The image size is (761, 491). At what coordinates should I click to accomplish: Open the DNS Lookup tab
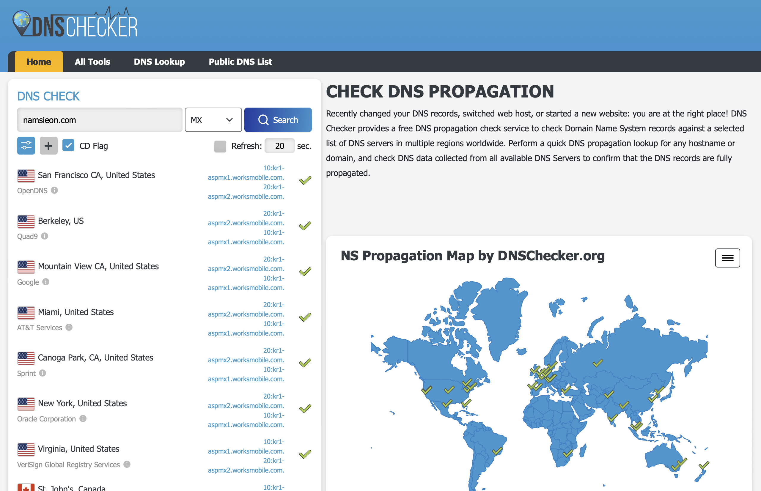pyautogui.click(x=159, y=62)
